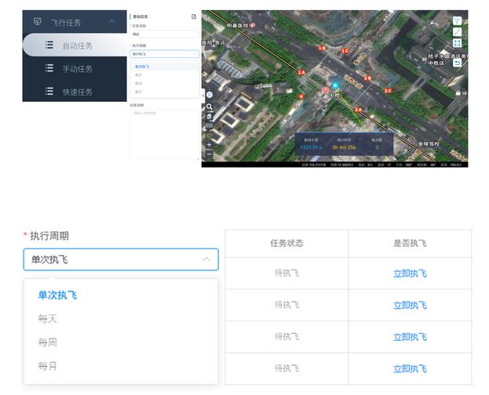Click 立即执飞 link in the last table row
The width and height of the screenshot is (489, 395).
pos(410,368)
